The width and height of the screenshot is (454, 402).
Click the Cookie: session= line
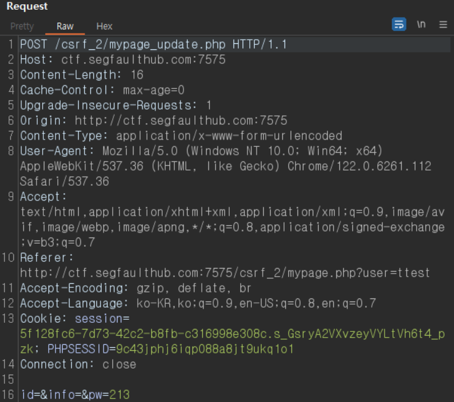pos(75,319)
